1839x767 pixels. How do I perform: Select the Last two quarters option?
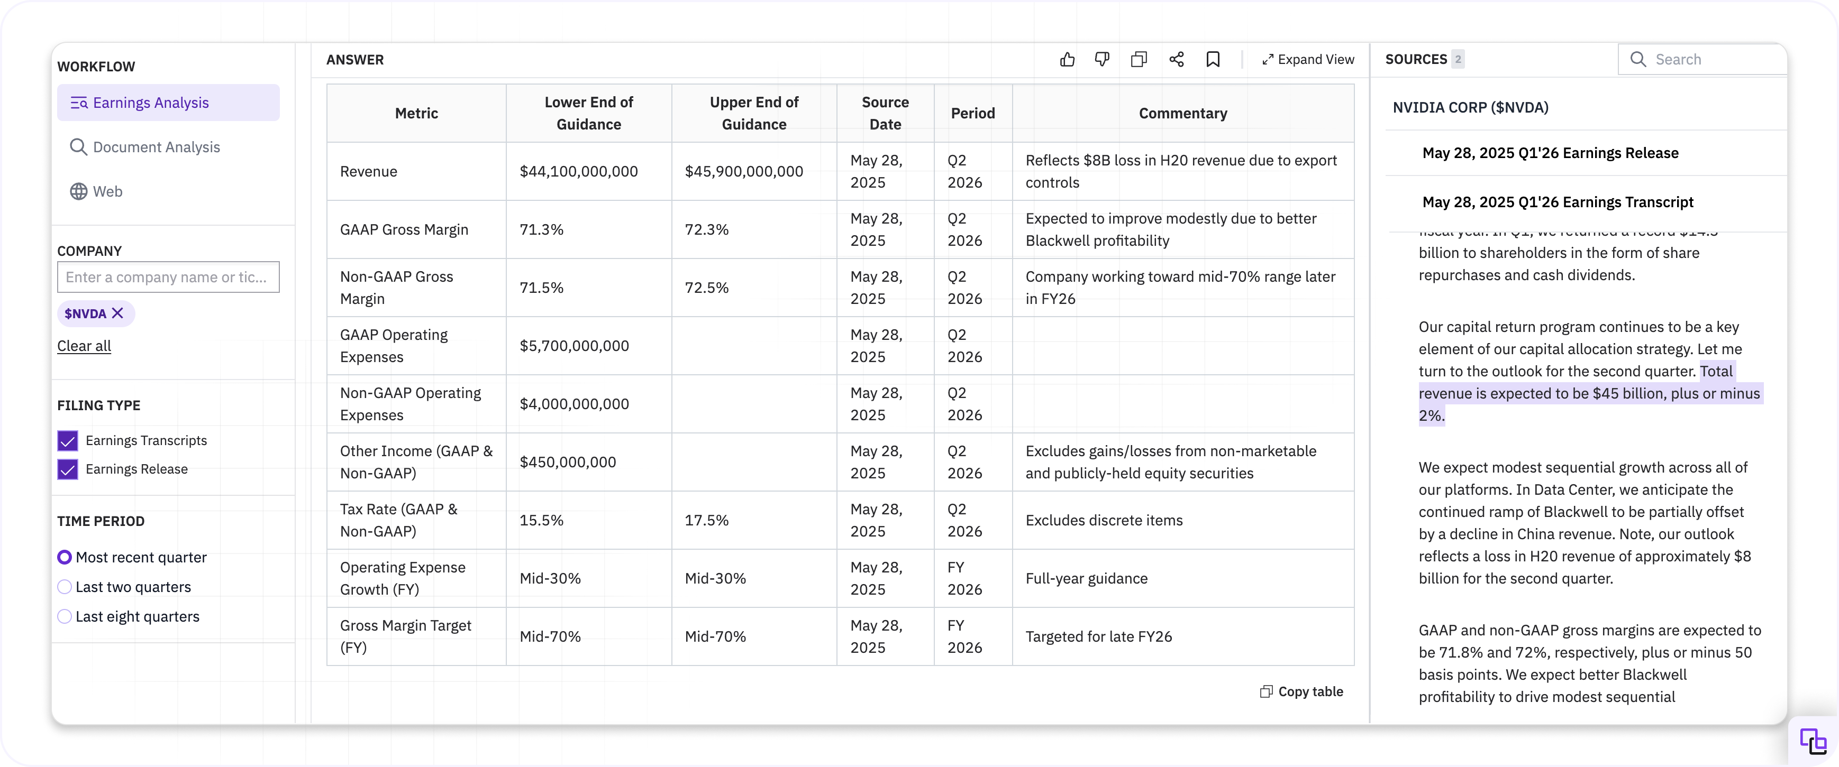tap(65, 587)
